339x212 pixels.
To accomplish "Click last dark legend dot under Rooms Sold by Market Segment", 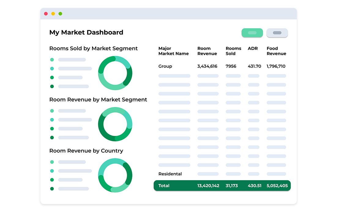I will point(52,86).
